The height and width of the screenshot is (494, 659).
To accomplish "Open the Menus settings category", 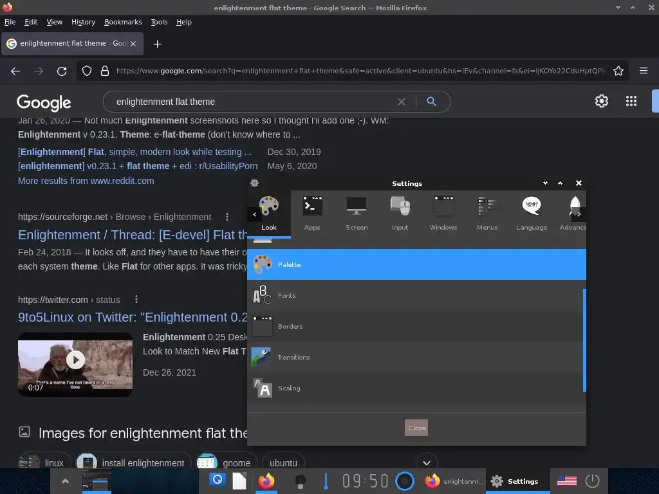I will [x=487, y=214].
